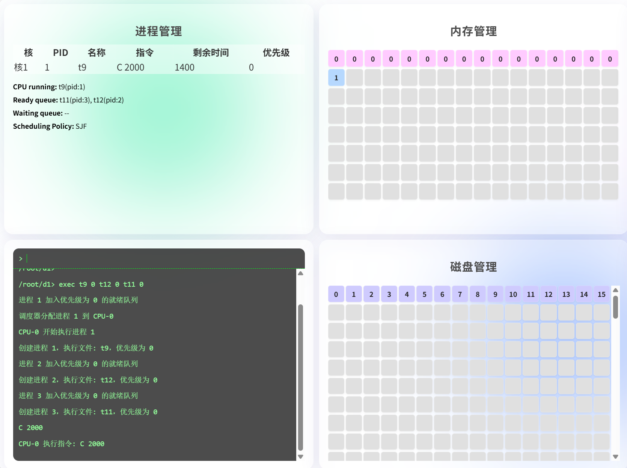
Task: Click the first pink memory header cell
Action: point(336,59)
